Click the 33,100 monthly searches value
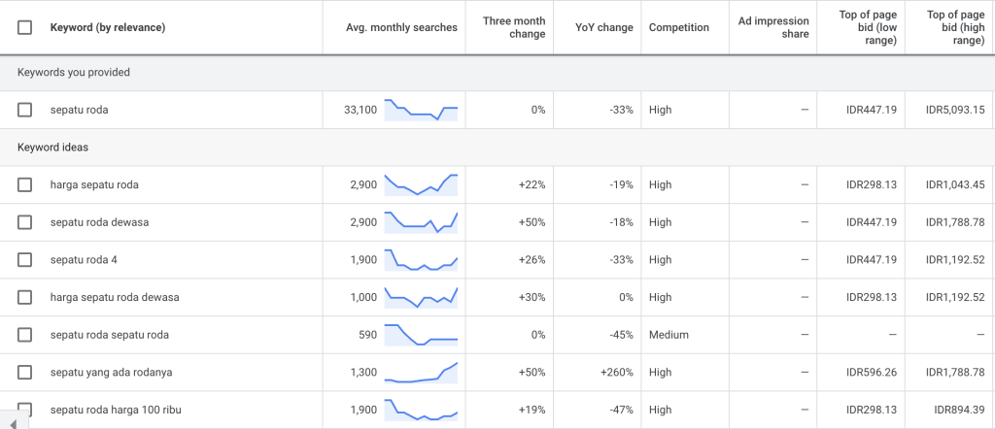The image size is (995, 429). 360,110
